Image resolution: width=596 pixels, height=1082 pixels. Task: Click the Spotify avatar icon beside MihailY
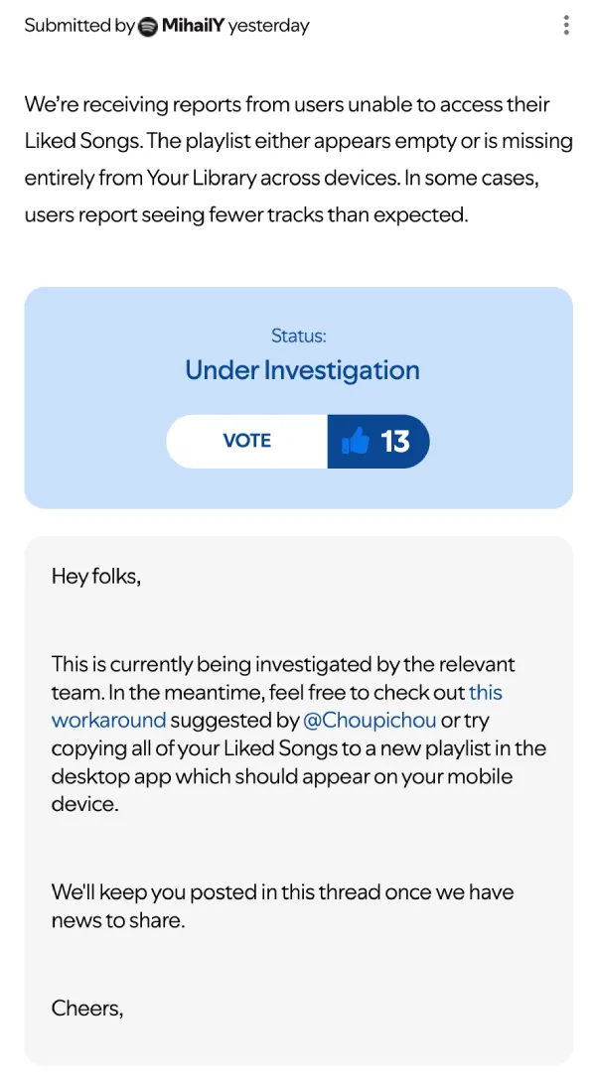point(148,27)
